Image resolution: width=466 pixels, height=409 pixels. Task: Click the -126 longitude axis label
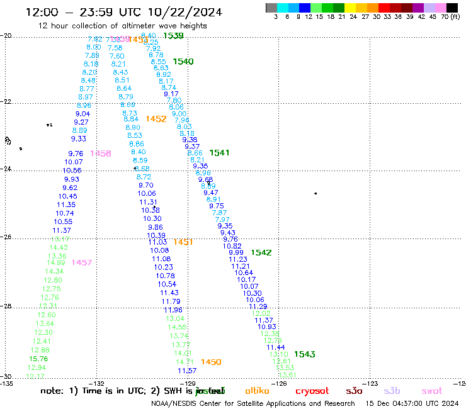279,383
